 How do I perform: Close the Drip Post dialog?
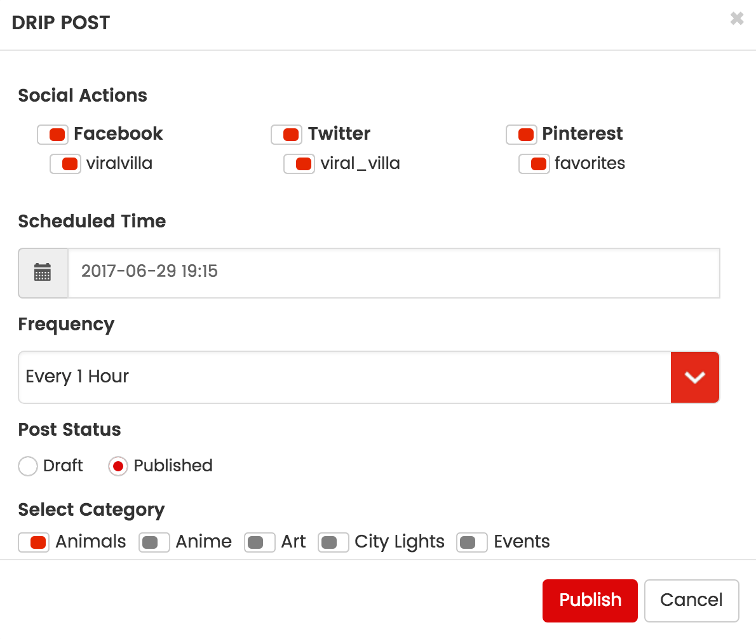click(x=737, y=19)
